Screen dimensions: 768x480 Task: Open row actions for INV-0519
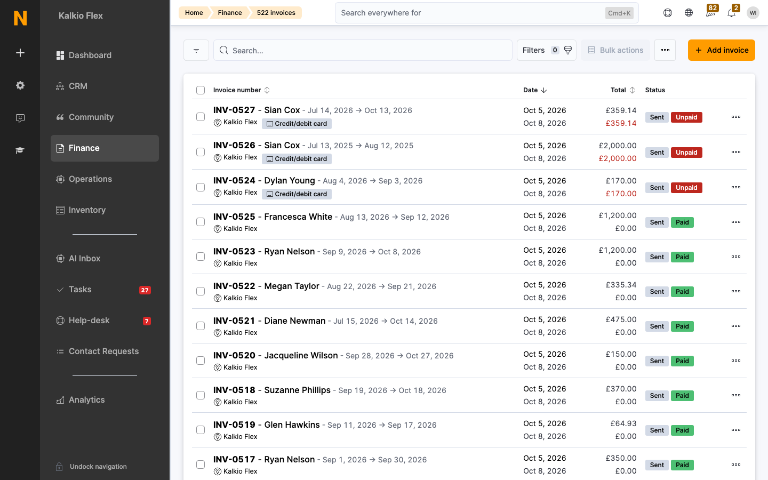click(736, 430)
